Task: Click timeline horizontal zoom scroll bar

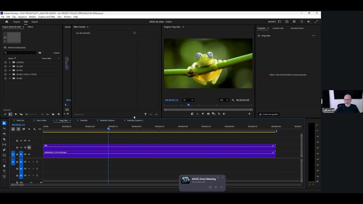Action: click(x=17, y=185)
